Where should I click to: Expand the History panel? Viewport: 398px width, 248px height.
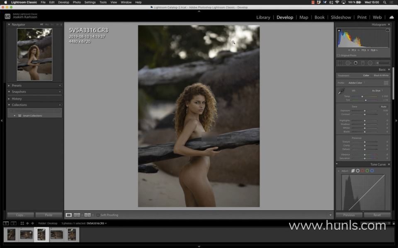pos(10,99)
